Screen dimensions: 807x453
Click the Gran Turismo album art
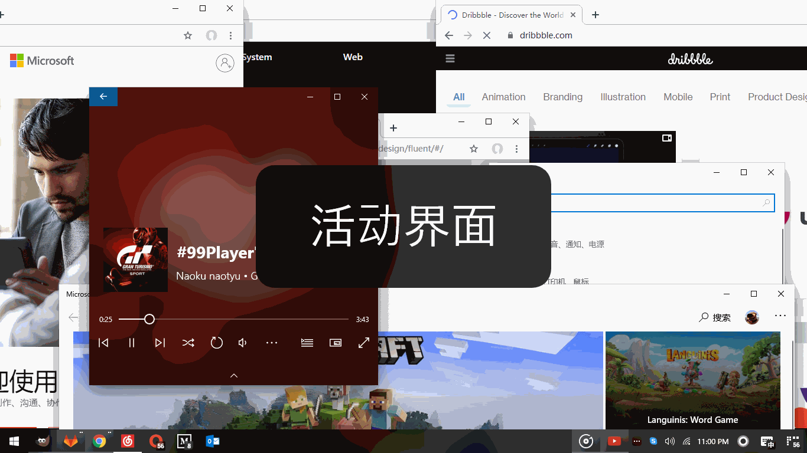point(135,260)
